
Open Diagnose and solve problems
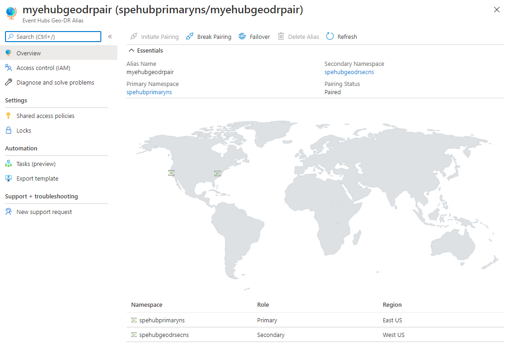click(x=55, y=82)
